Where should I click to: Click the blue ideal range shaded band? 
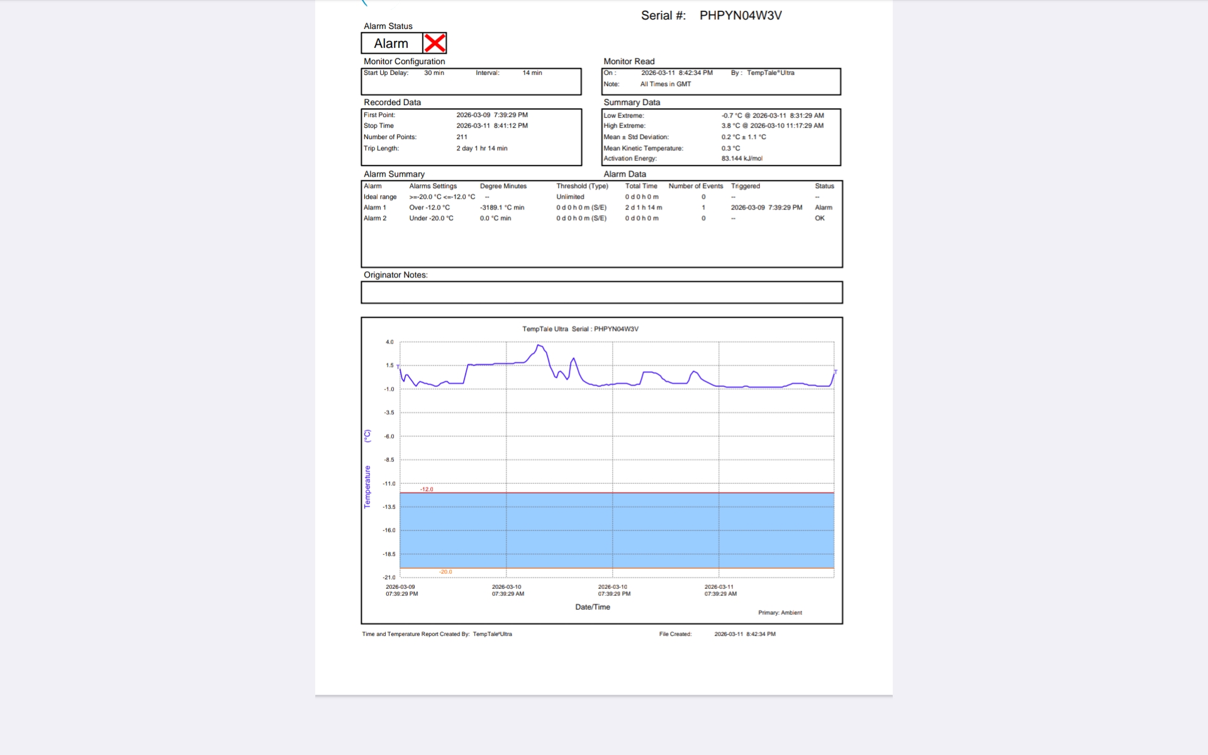617,530
